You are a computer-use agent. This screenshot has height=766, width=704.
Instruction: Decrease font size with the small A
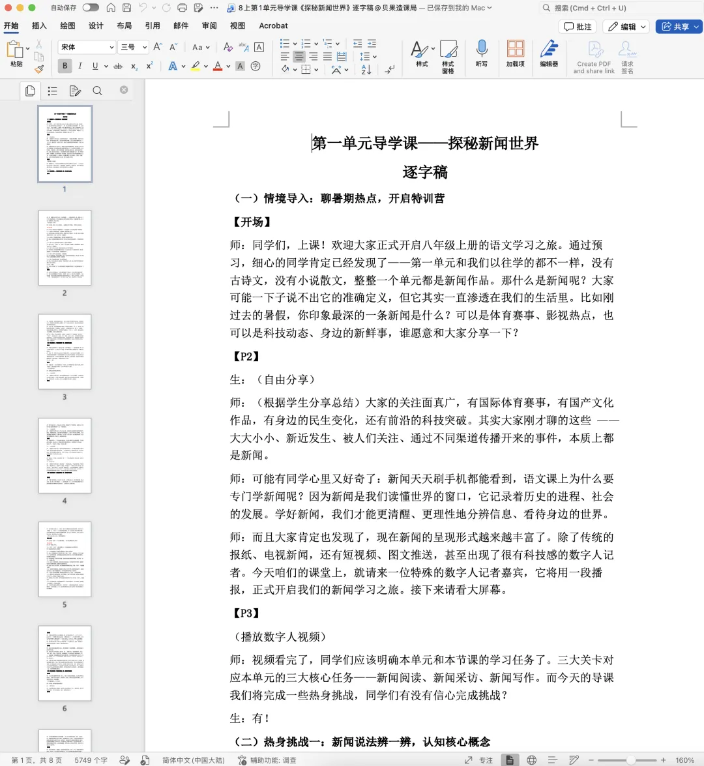pyautogui.click(x=173, y=47)
